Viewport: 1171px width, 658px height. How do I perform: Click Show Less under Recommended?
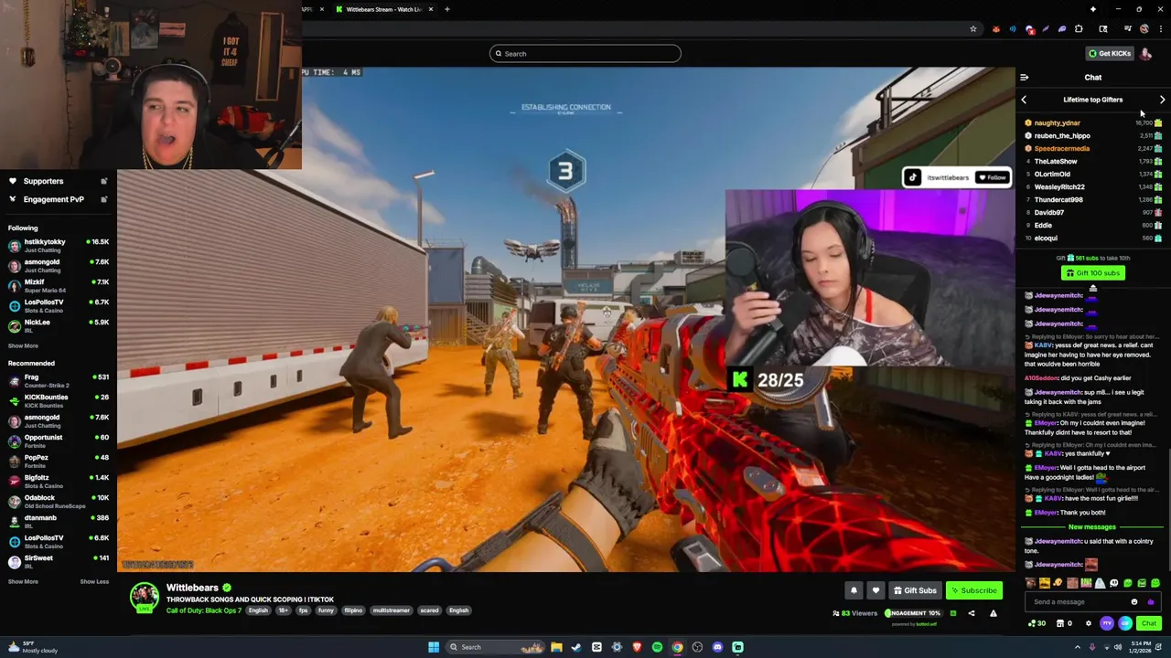click(94, 581)
